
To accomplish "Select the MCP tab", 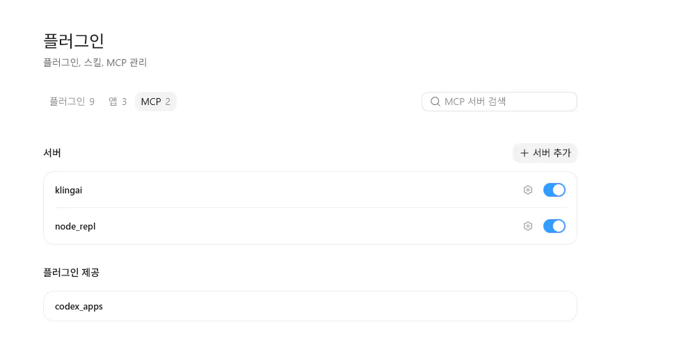I will (155, 102).
